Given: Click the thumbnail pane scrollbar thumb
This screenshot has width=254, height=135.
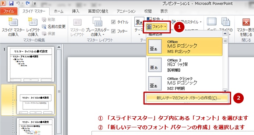Looking at the screenshot, I should [59, 91].
